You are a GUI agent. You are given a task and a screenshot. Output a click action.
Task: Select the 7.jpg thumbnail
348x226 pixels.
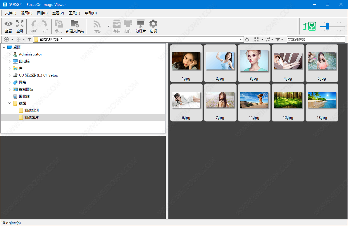(x=220, y=102)
